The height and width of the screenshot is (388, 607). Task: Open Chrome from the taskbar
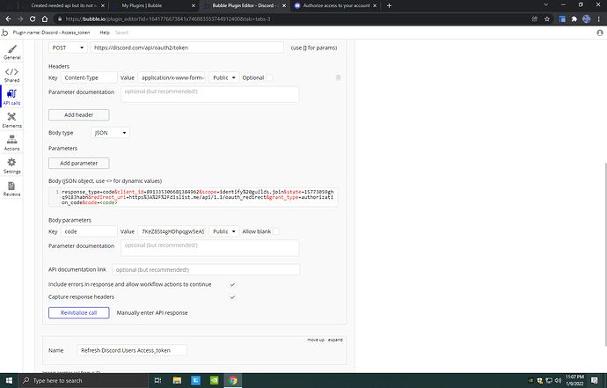point(232,380)
